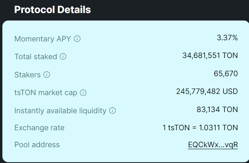Click the 3.37% APY value
This screenshot has width=249, height=163.
point(227,38)
